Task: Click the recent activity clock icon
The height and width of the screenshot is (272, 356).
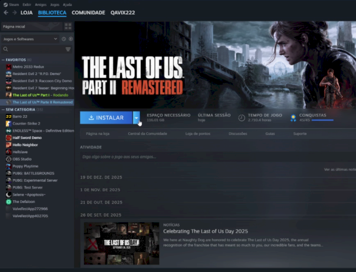Action: [64, 39]
